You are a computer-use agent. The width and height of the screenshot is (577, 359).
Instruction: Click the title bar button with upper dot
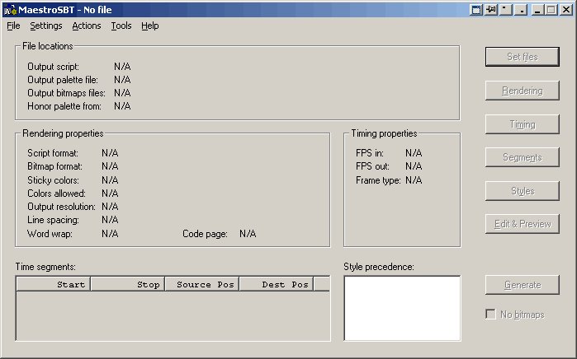point(506,10)
